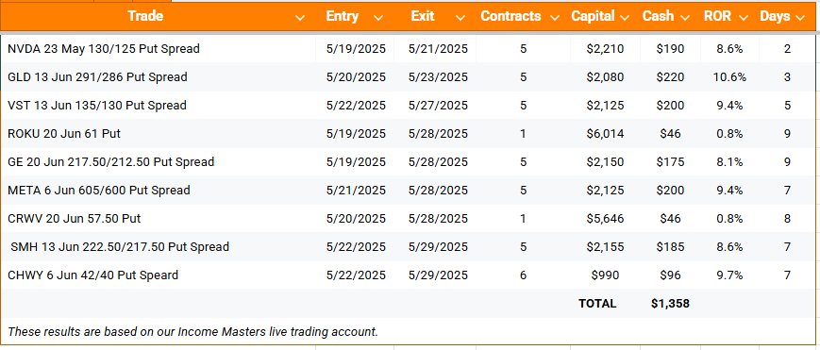The height and width of the screenshot is (350, 820).
Task: Click the TOTAL label cell
Action: point(597,304)
